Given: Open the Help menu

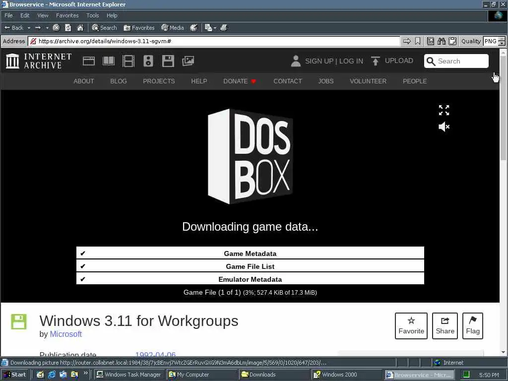Looking at the screenshot, I should click(x=112, y=15).
